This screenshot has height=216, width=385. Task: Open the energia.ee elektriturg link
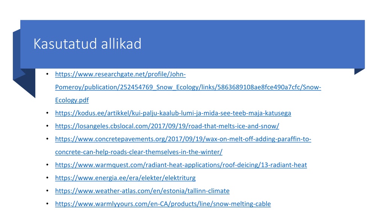point(125,178)
